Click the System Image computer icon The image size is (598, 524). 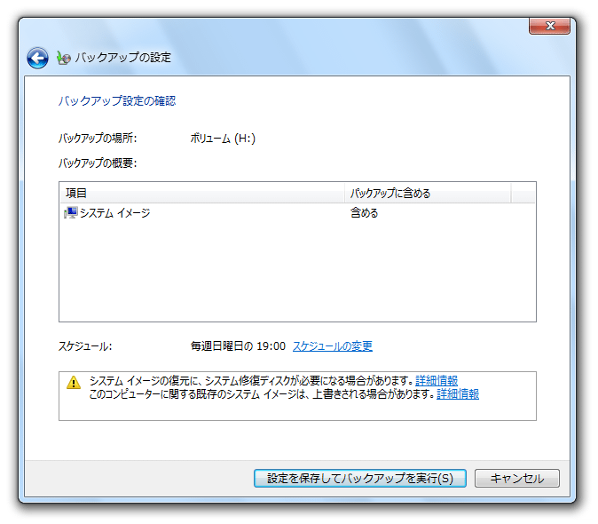tap(71, 212)
